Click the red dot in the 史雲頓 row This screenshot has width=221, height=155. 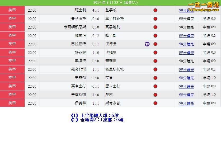click(155, 78)
